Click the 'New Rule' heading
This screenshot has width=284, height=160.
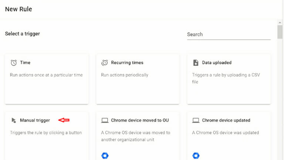point(18,9)
